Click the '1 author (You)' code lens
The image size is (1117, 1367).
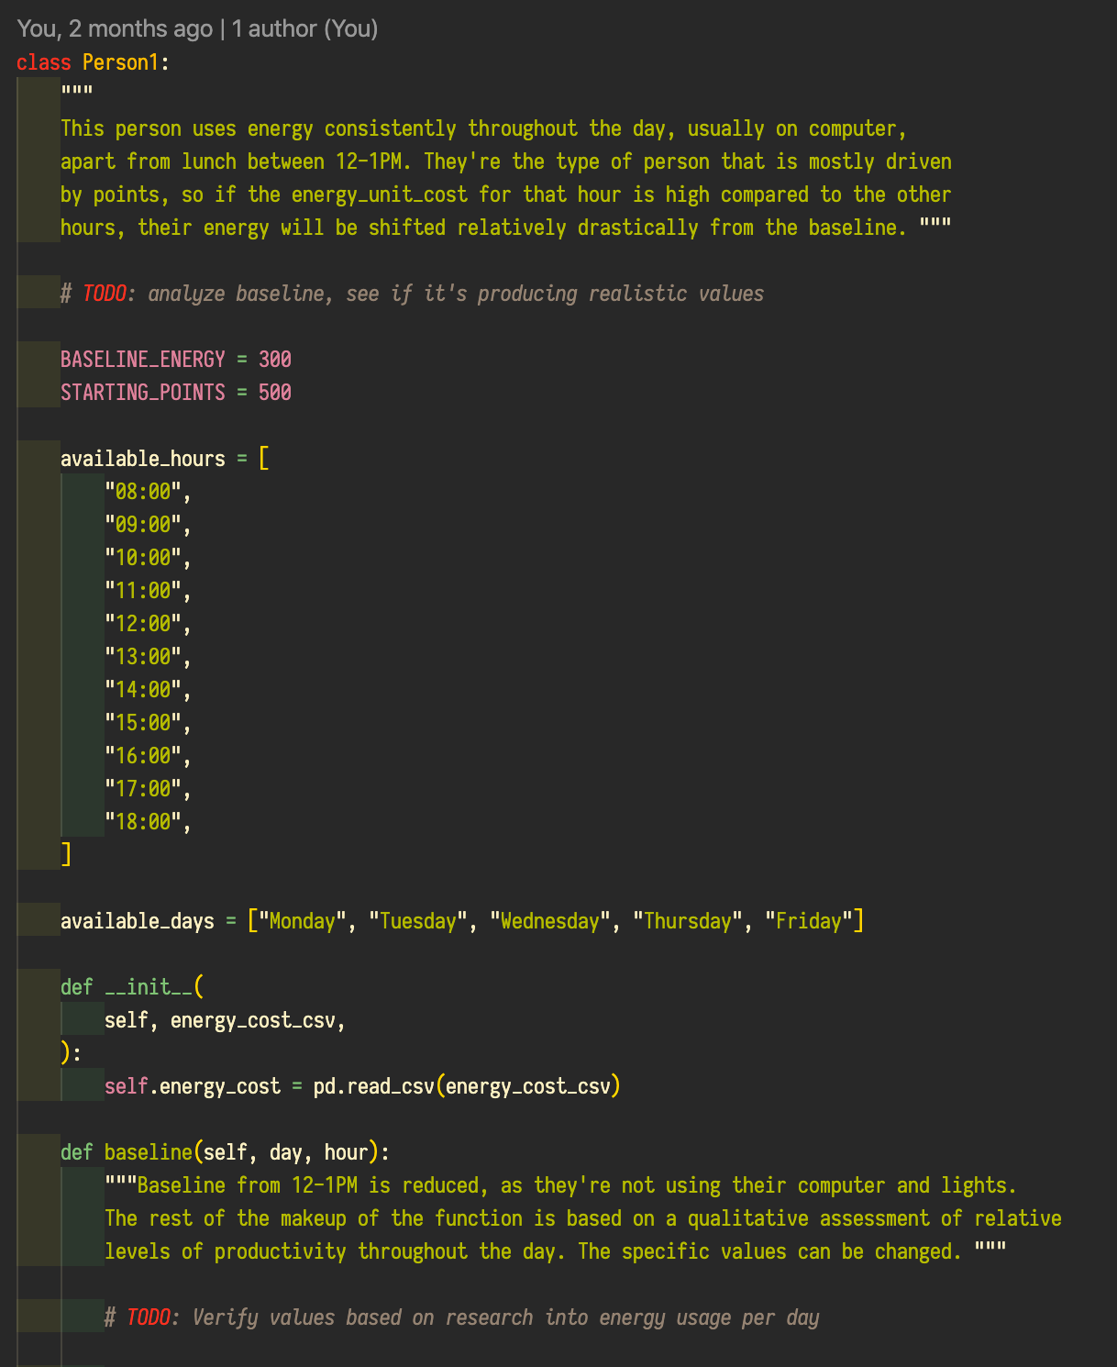pyautogui.click(x=304, y=28)
